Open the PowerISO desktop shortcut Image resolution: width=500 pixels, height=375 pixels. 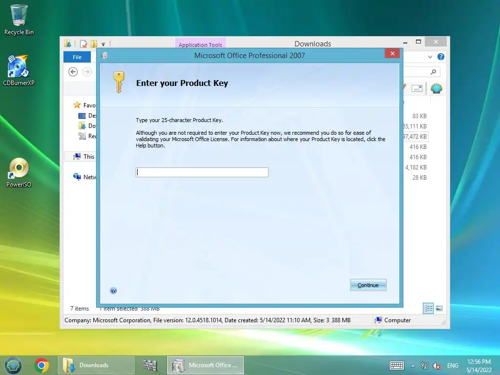tap(19, 172)
